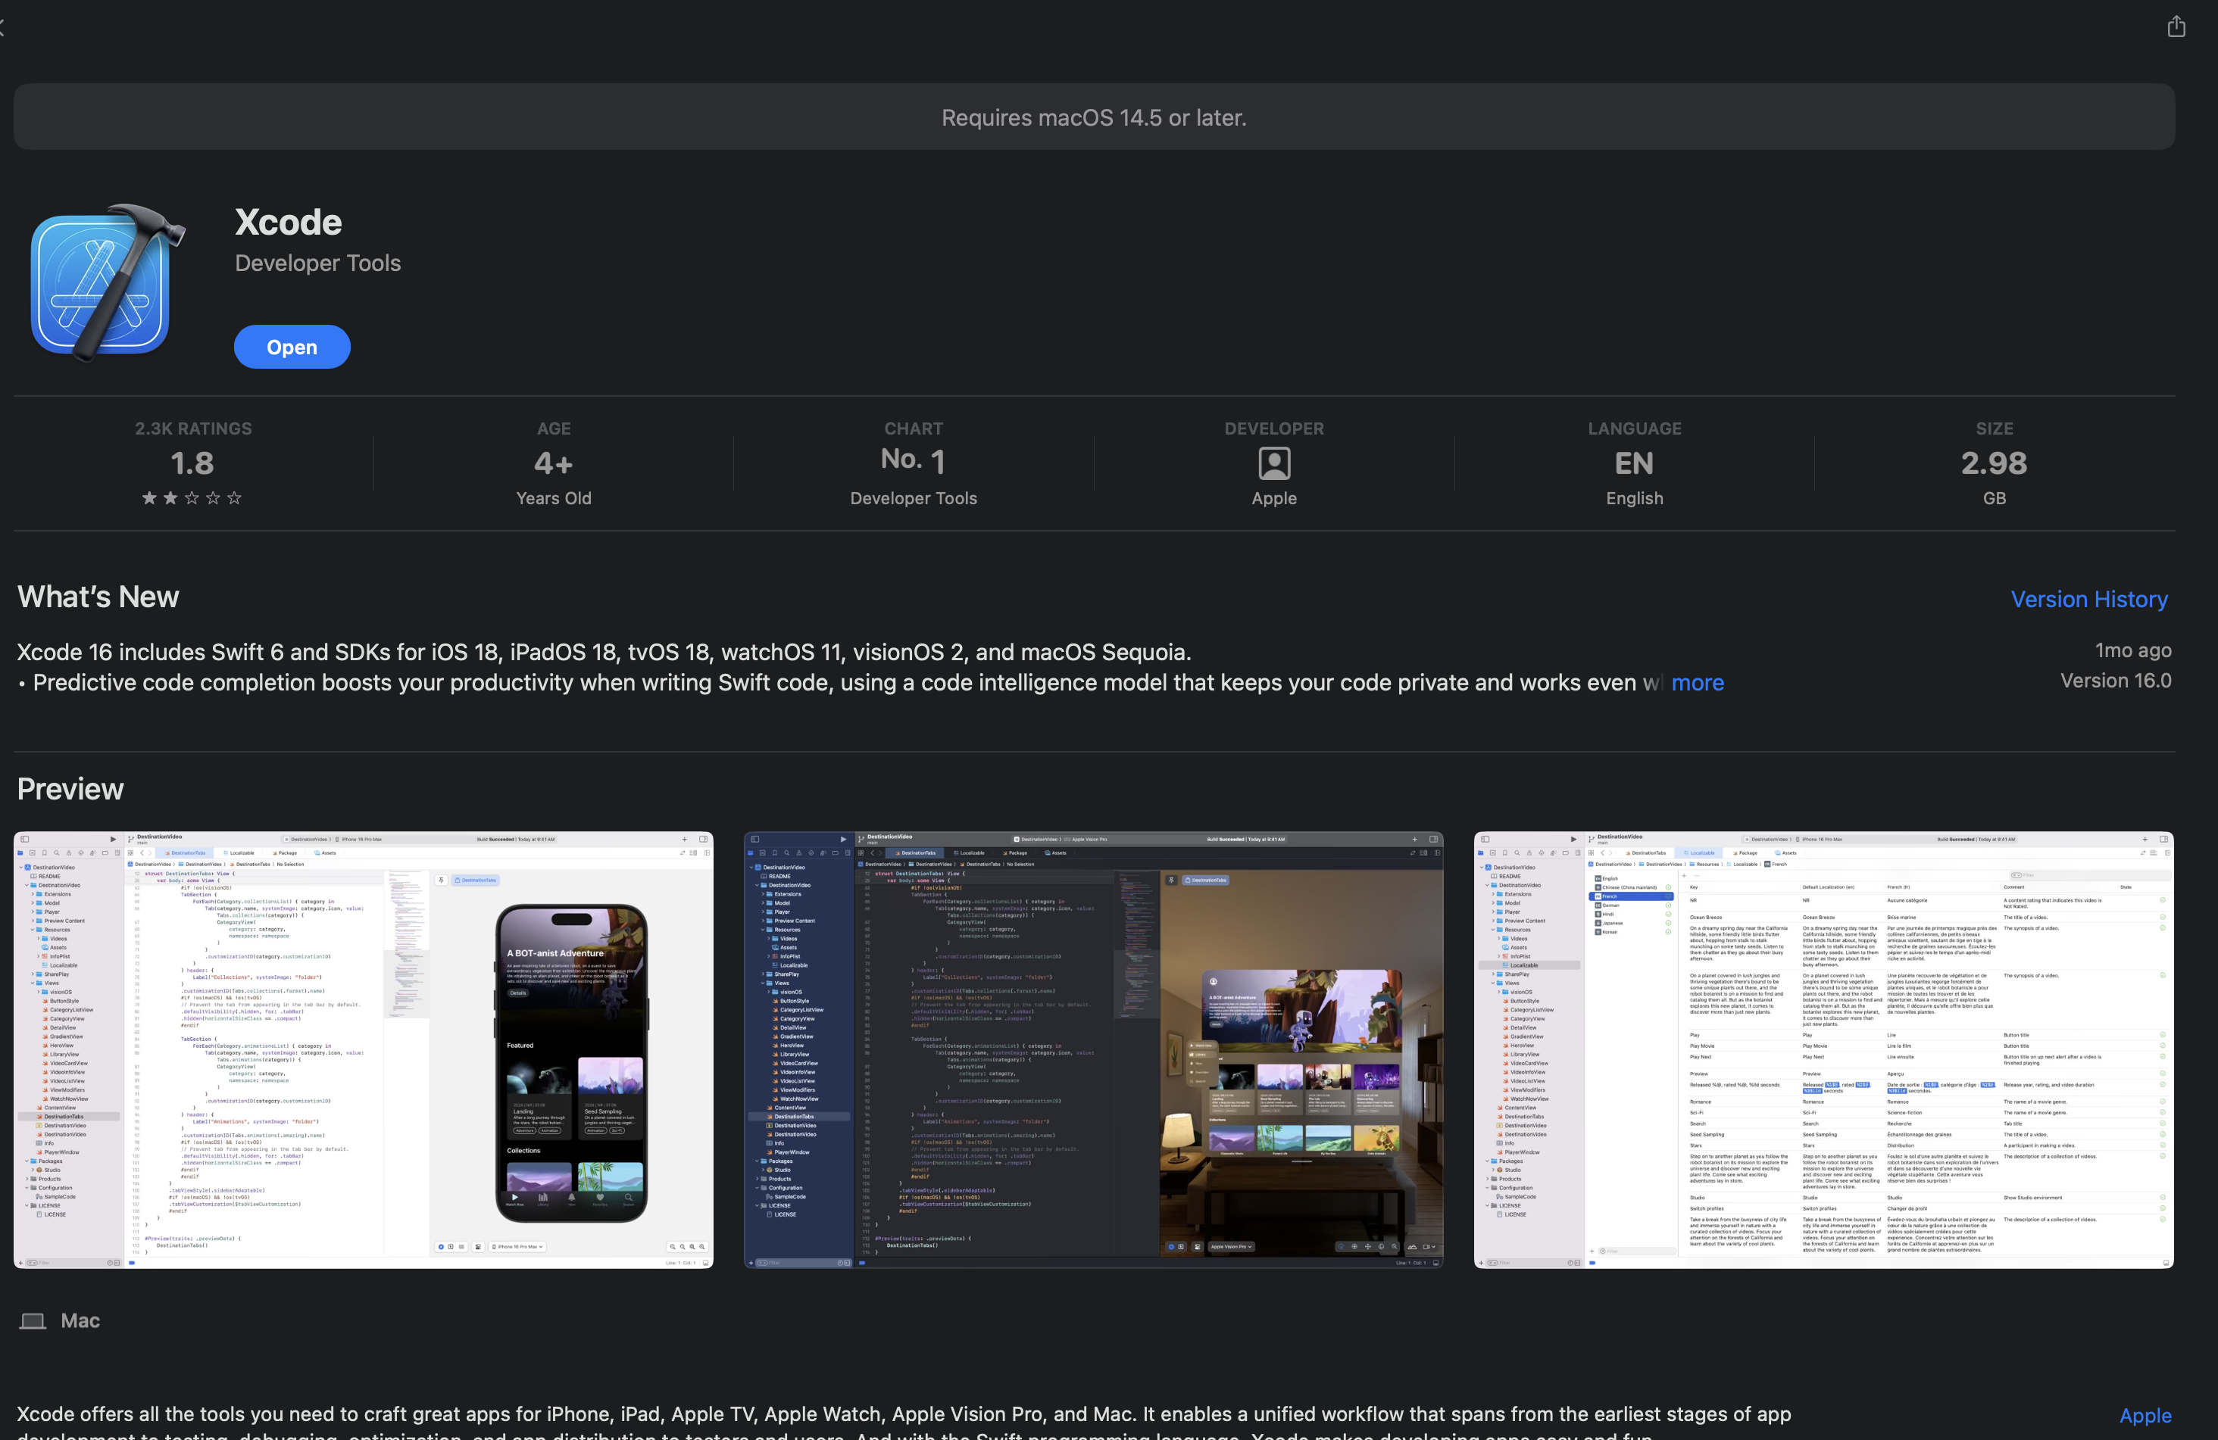Screen dimensions: 2218x1440
Task: Click the '2.3K RATINGS' label
Action: tap(193, 429)
